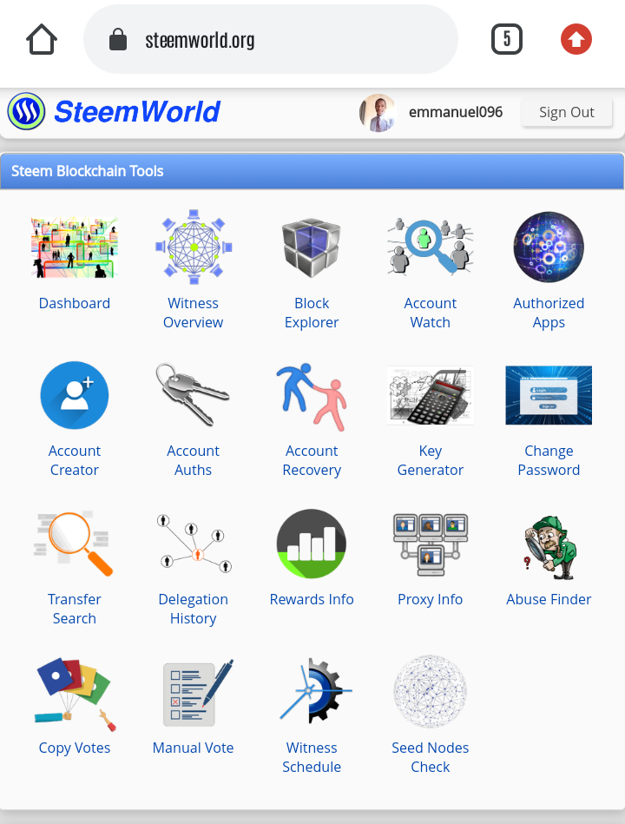The width and height of the screenshot is (625, 824).
Task: Click the Manual Vote text link
Action: pos(194,748)
